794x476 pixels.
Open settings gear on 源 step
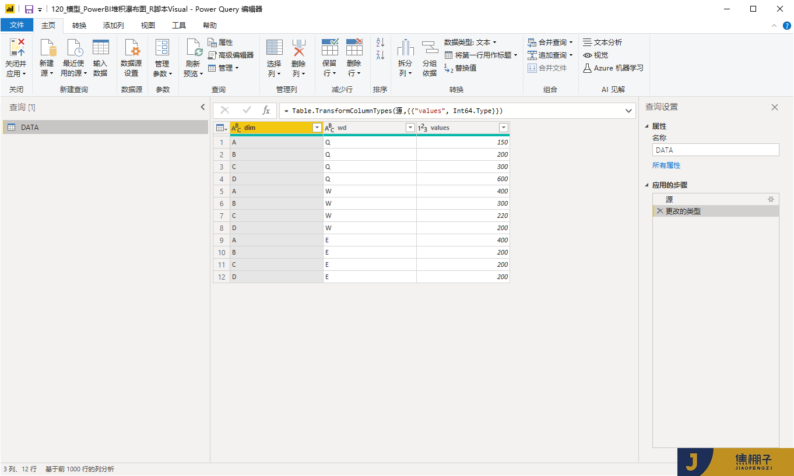point(771,199)
